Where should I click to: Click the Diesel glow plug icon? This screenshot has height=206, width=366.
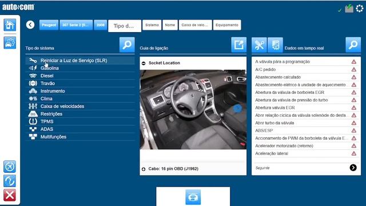pyautogui.click(x=33, y=76)
